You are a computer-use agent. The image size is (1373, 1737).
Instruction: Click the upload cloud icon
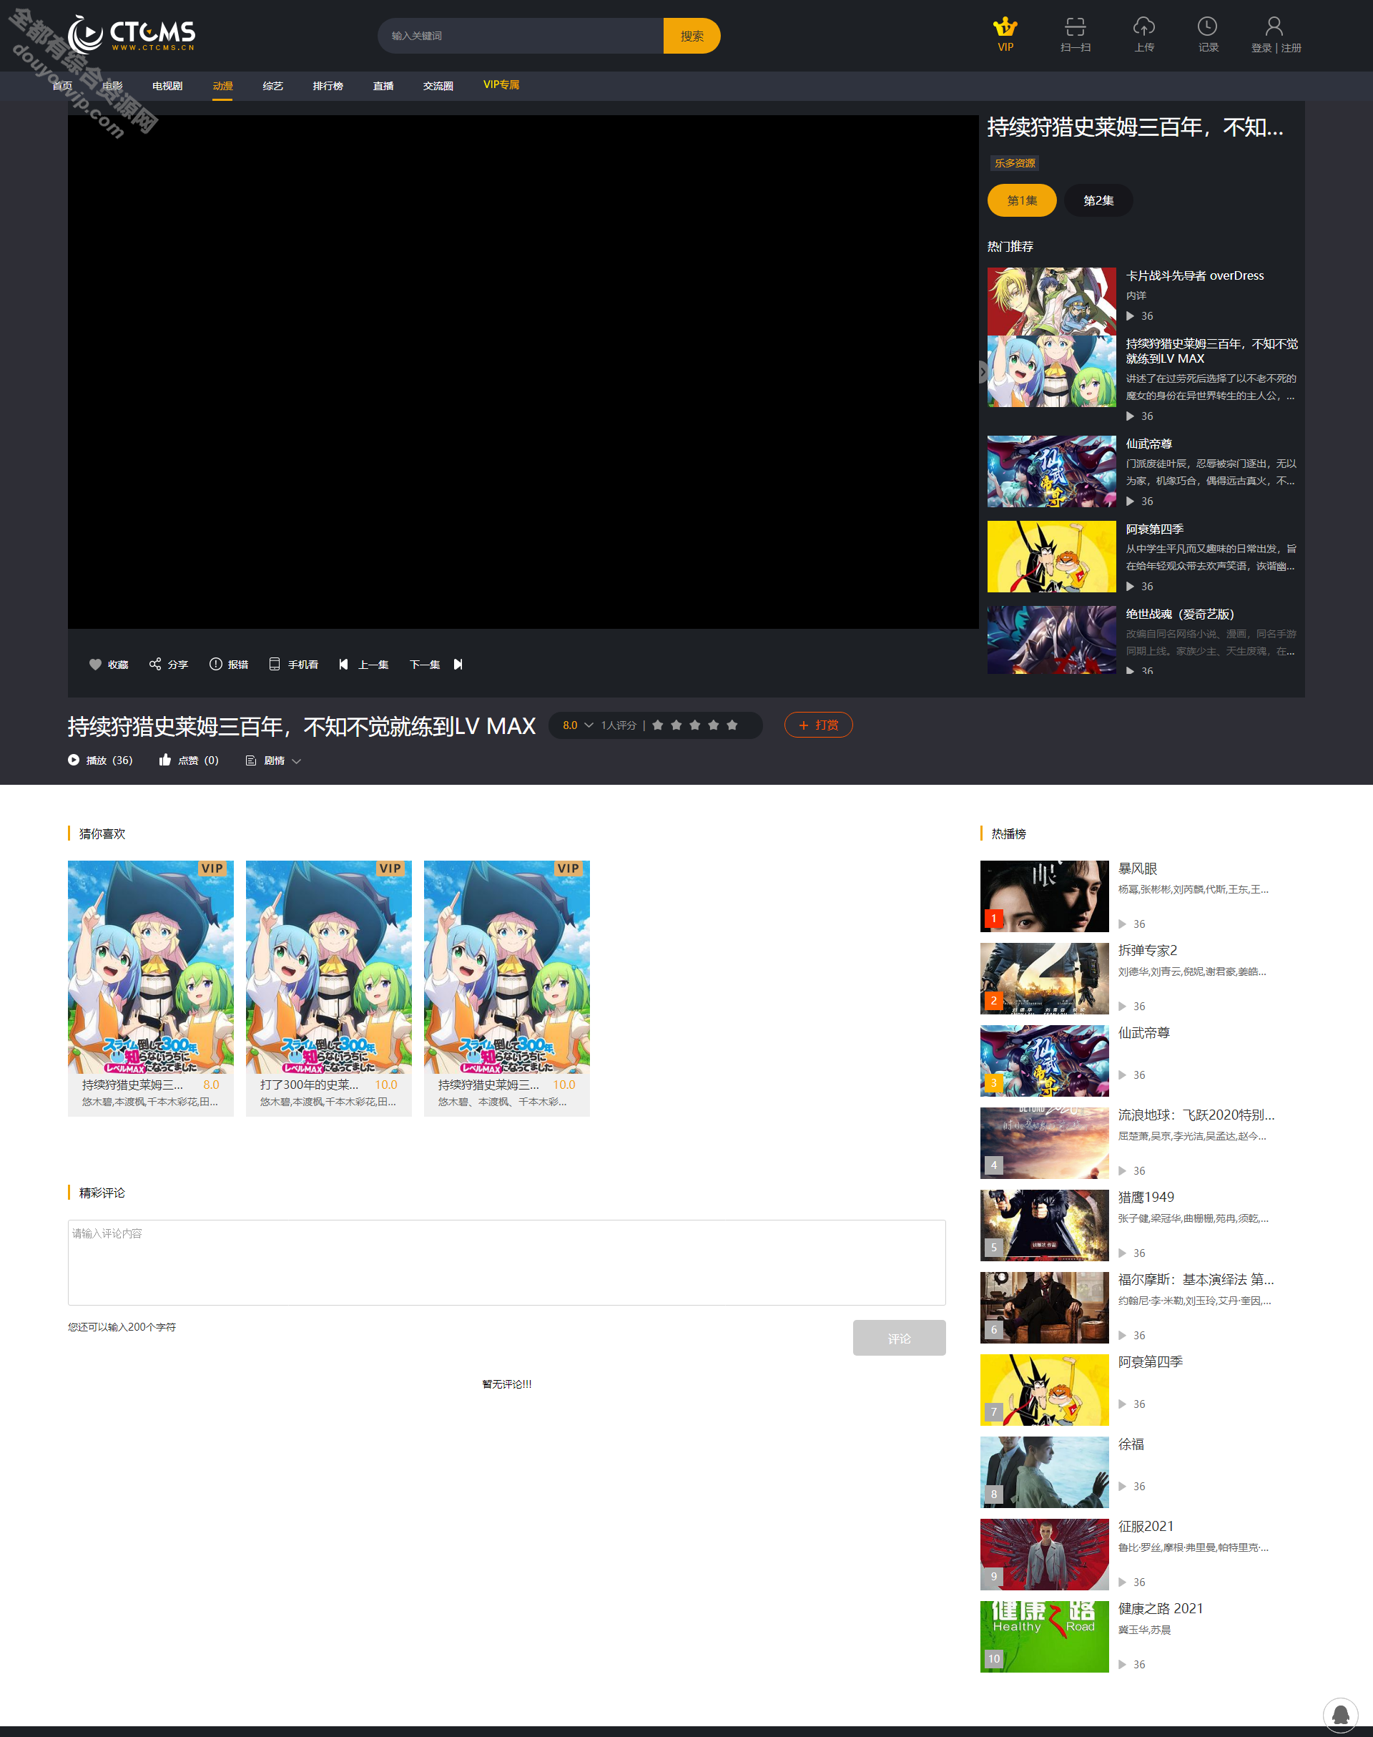tap(1144, 26)
